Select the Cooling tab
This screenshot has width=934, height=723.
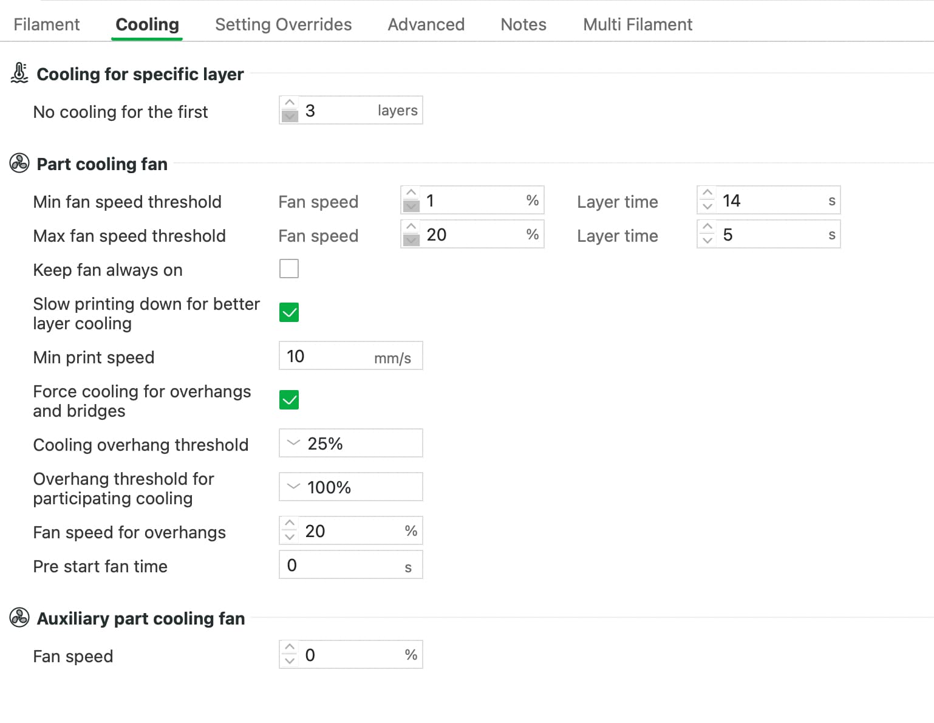click(x=147, y=24)
